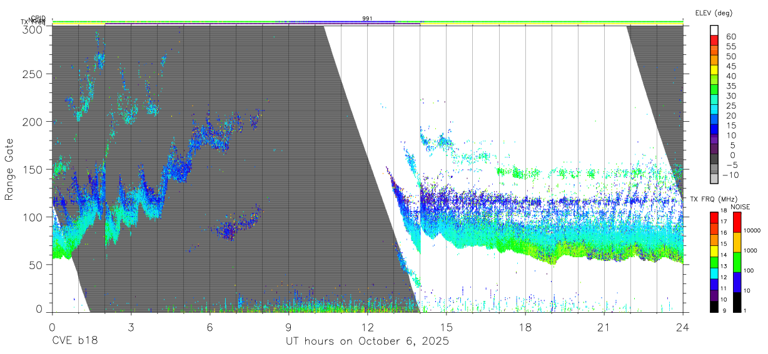Click the red ELEV swatch between 60 and 55
This screenshot has width=768, height=354.
pos(715,41)
